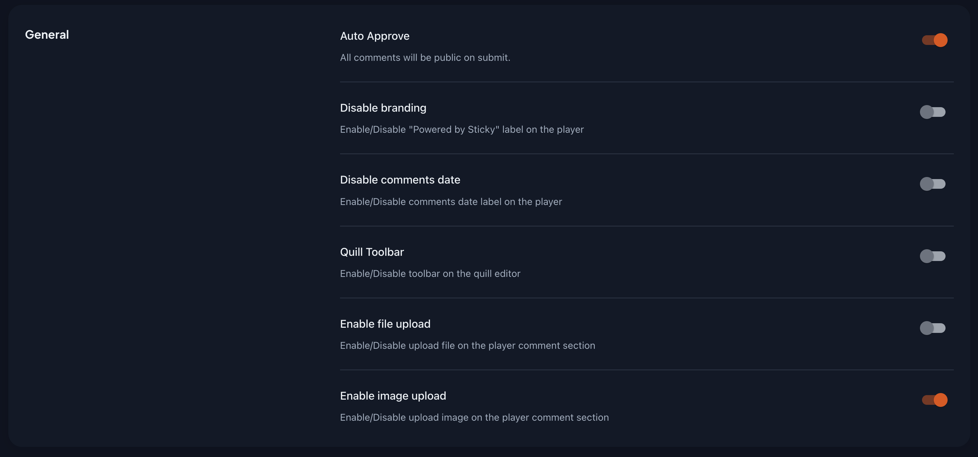Click the upload file description text
978x457 pixels.
tap(467, 346)
